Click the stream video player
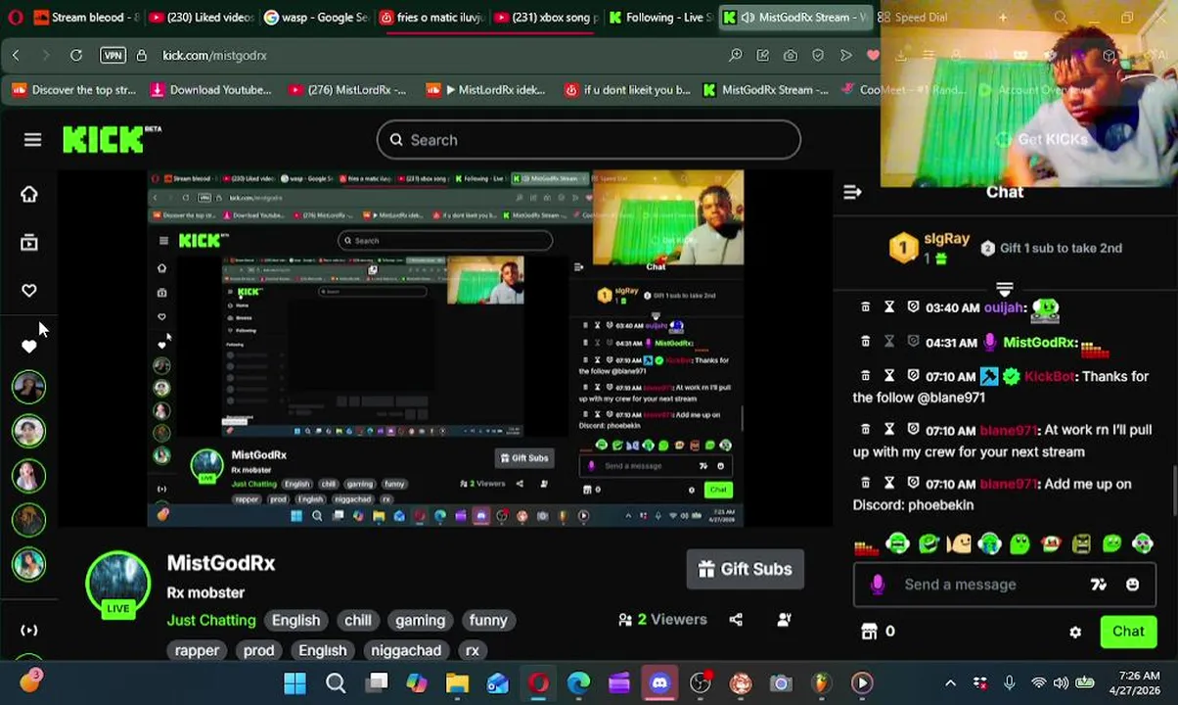Viewport: 1178px width, 705px height. point(445,348)
